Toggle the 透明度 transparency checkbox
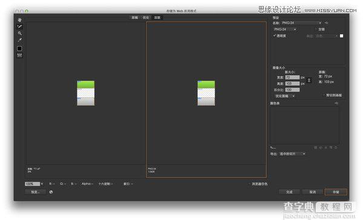This screenshot has height=220, width=363. [275, 36]
